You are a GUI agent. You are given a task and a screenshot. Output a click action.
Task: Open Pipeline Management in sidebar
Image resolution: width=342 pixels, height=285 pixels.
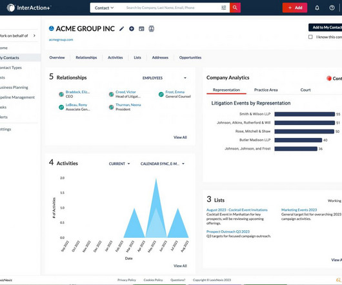pyautogui.click(x=17, y=97)
